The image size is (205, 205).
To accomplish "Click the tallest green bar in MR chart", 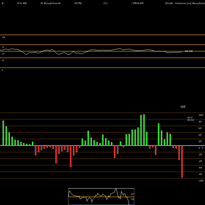I will (x=144, y=130).
